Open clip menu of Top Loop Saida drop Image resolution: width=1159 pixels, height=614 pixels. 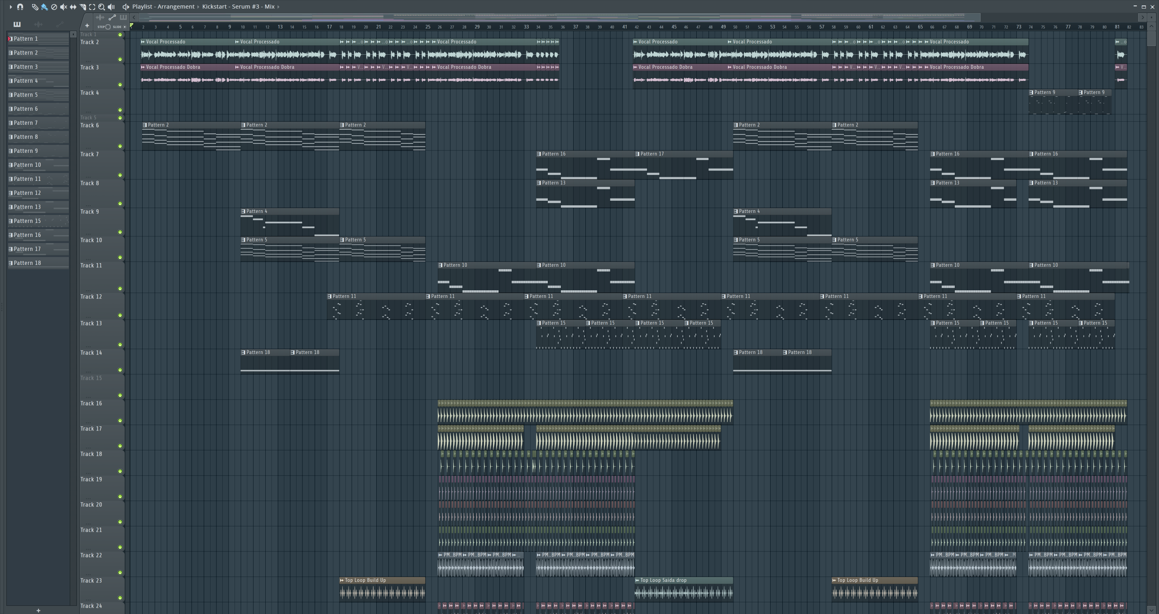[x=637, y=581]
